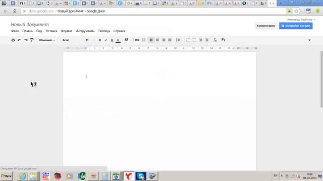The width and height of the screenshot is (323, 181).
Task: Toggle italic formatting
Action: (x=106, y=40)
